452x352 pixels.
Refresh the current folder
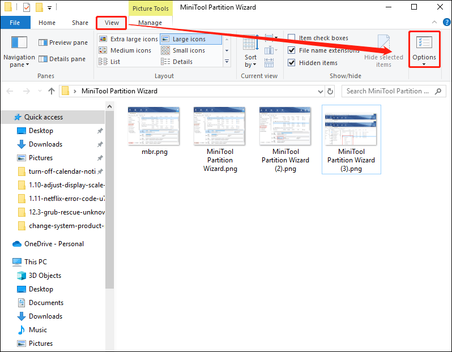[330, 91]
